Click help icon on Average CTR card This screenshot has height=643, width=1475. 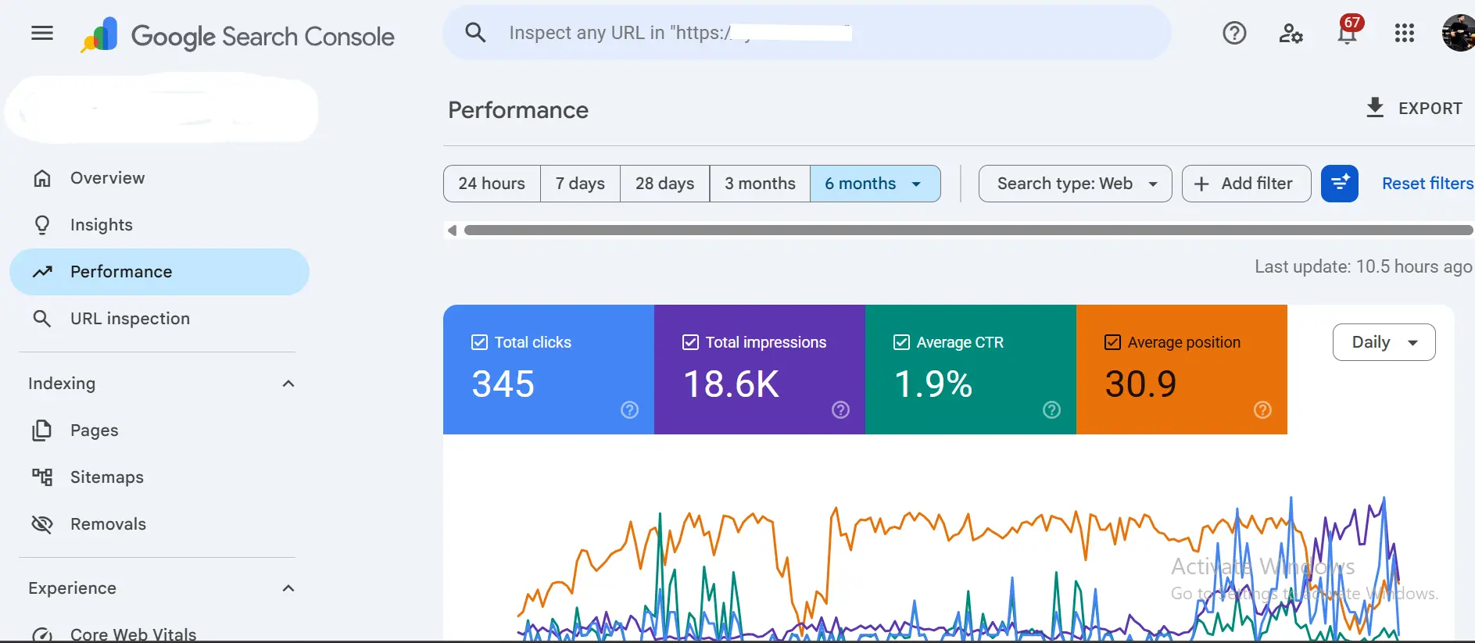tap(1051, 409)
